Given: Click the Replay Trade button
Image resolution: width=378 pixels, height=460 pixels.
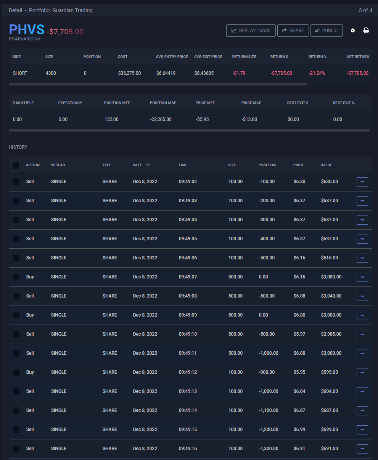Looking at the screenshot, I should pos(251,31).
